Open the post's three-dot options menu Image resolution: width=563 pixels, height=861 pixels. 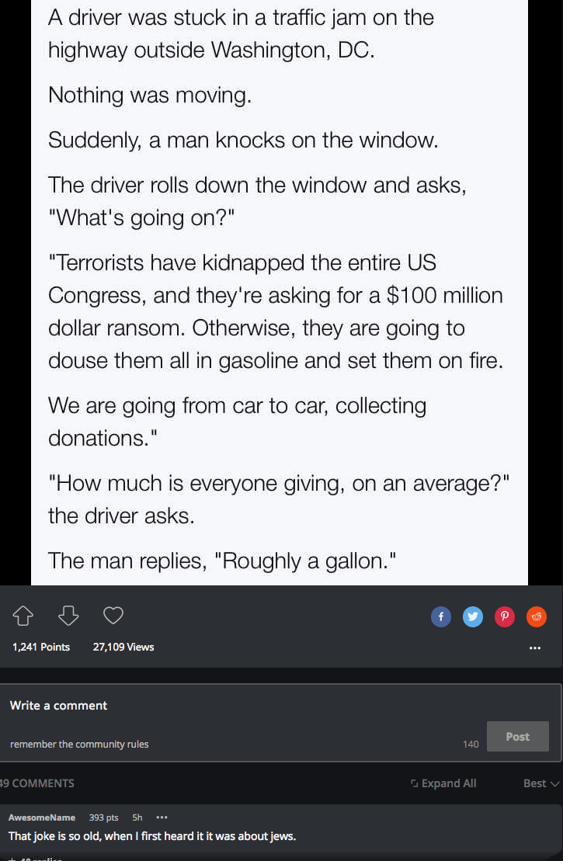pyautogui.click(x=534, y=647)
